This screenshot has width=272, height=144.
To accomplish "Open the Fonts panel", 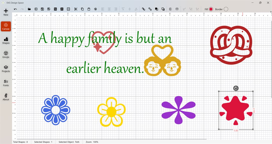I will pyautogui.click(x=6, y=83).
